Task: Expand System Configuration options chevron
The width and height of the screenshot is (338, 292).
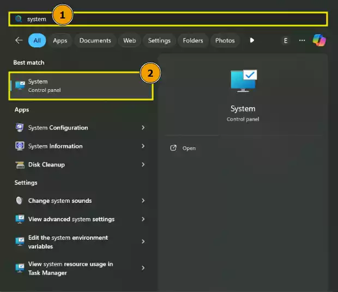Action: click(143, 128)
